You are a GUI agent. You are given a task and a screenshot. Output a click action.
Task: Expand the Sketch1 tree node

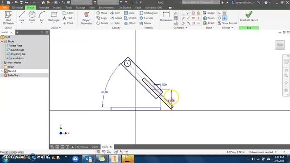[2, 71]
